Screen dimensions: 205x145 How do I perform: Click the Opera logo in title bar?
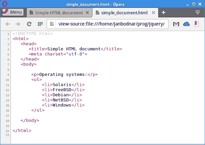[x=5, y=4]
